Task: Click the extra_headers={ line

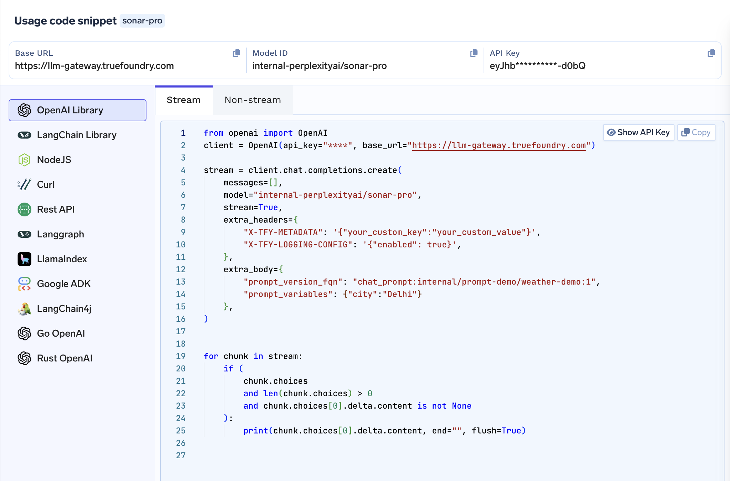Action: click(x=261, y=220)
